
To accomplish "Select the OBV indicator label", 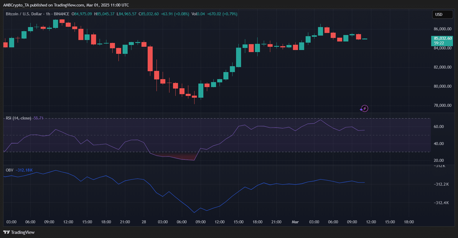I will [x=9, y=170].
